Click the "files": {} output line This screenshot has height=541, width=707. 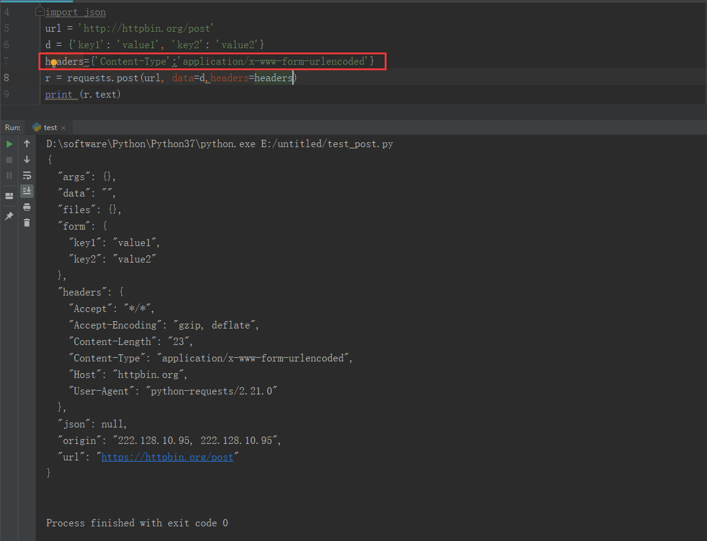pyautogui.click(x=89, y=209)
